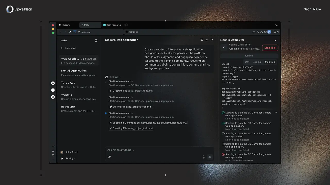Open the Add page dropdown
Viewport: 330px width, 185px height.
pos(132,32)
